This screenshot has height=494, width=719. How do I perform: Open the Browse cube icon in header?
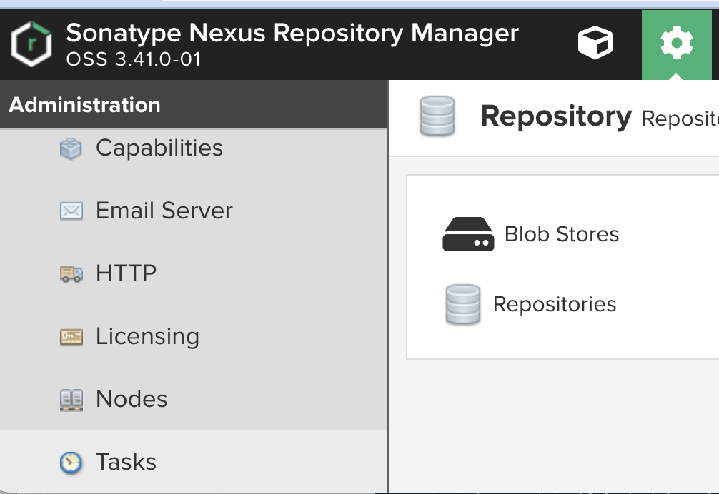tap(595, 43)
